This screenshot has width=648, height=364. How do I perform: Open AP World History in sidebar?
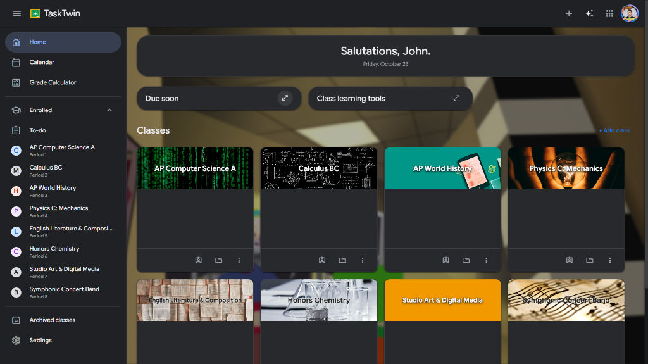[63, 191]
